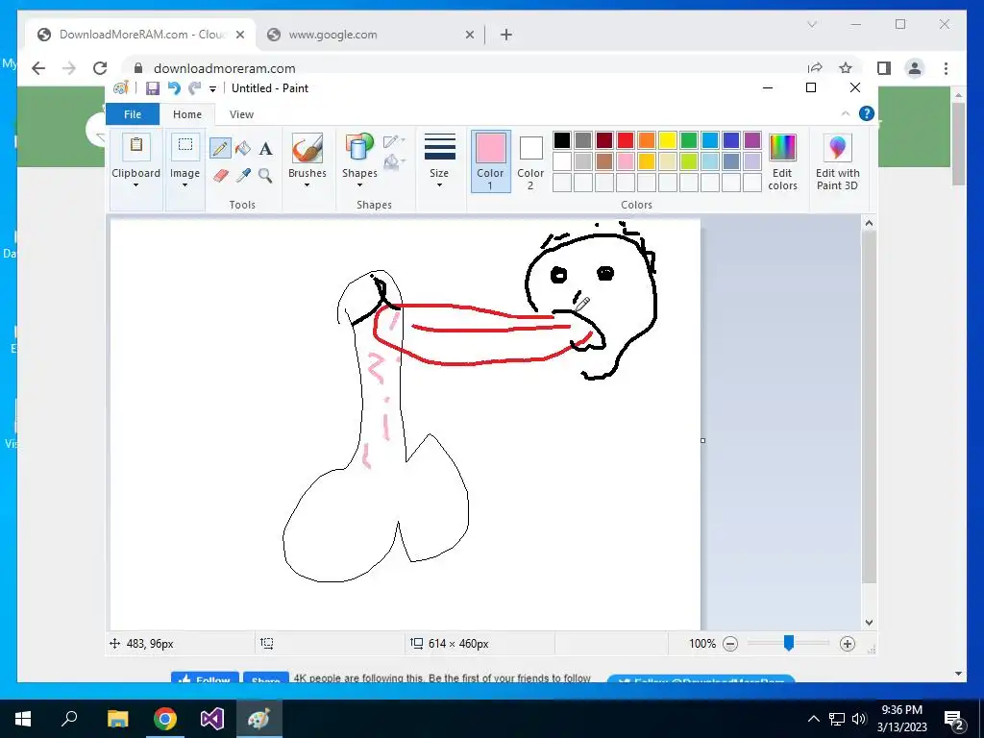Image resolution: width=984 pixels, height=738 pixels.
Task: Click Windows Start button
Action: coord(23,719)
